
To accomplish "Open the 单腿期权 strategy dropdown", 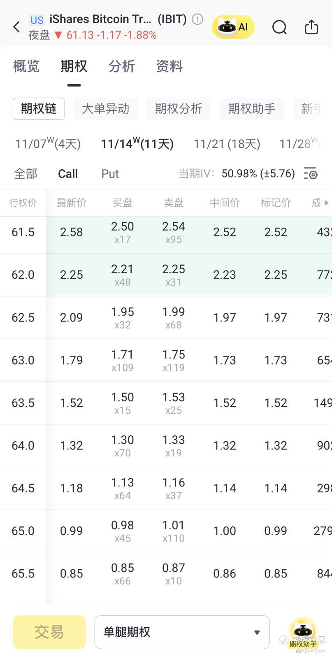I will coord(182,632).
